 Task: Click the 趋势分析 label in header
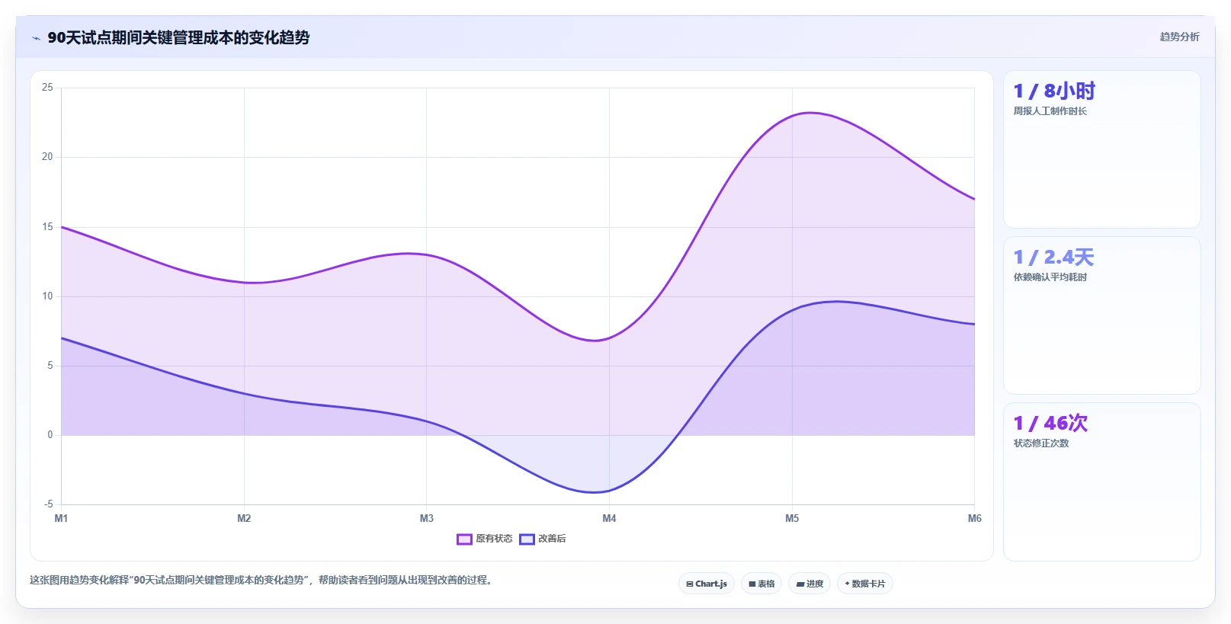click(1180, 37)
